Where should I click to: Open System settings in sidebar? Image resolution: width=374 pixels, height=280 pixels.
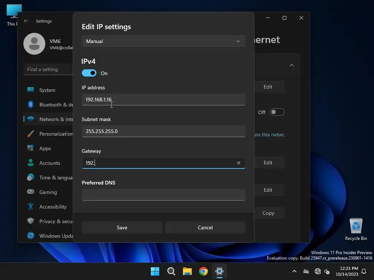click(x=49, y=90)
